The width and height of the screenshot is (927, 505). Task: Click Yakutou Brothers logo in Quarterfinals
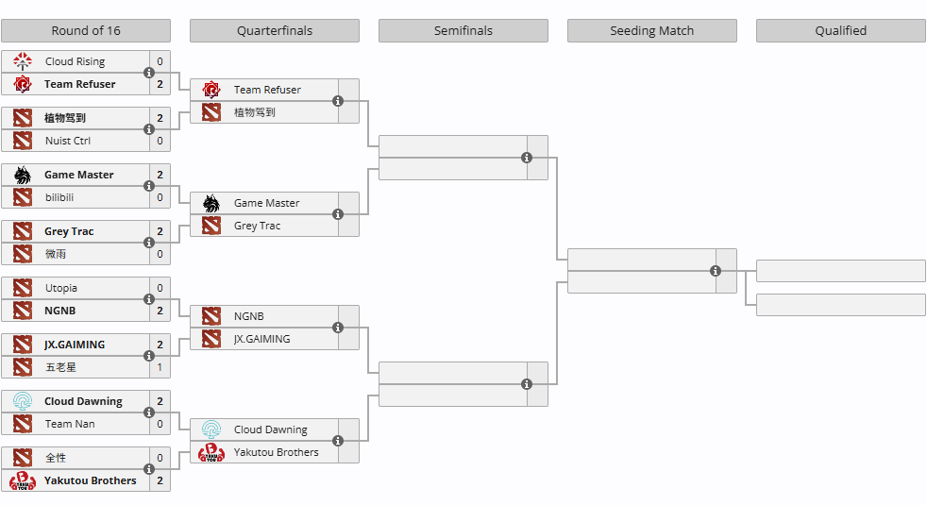tap(211, 452)
